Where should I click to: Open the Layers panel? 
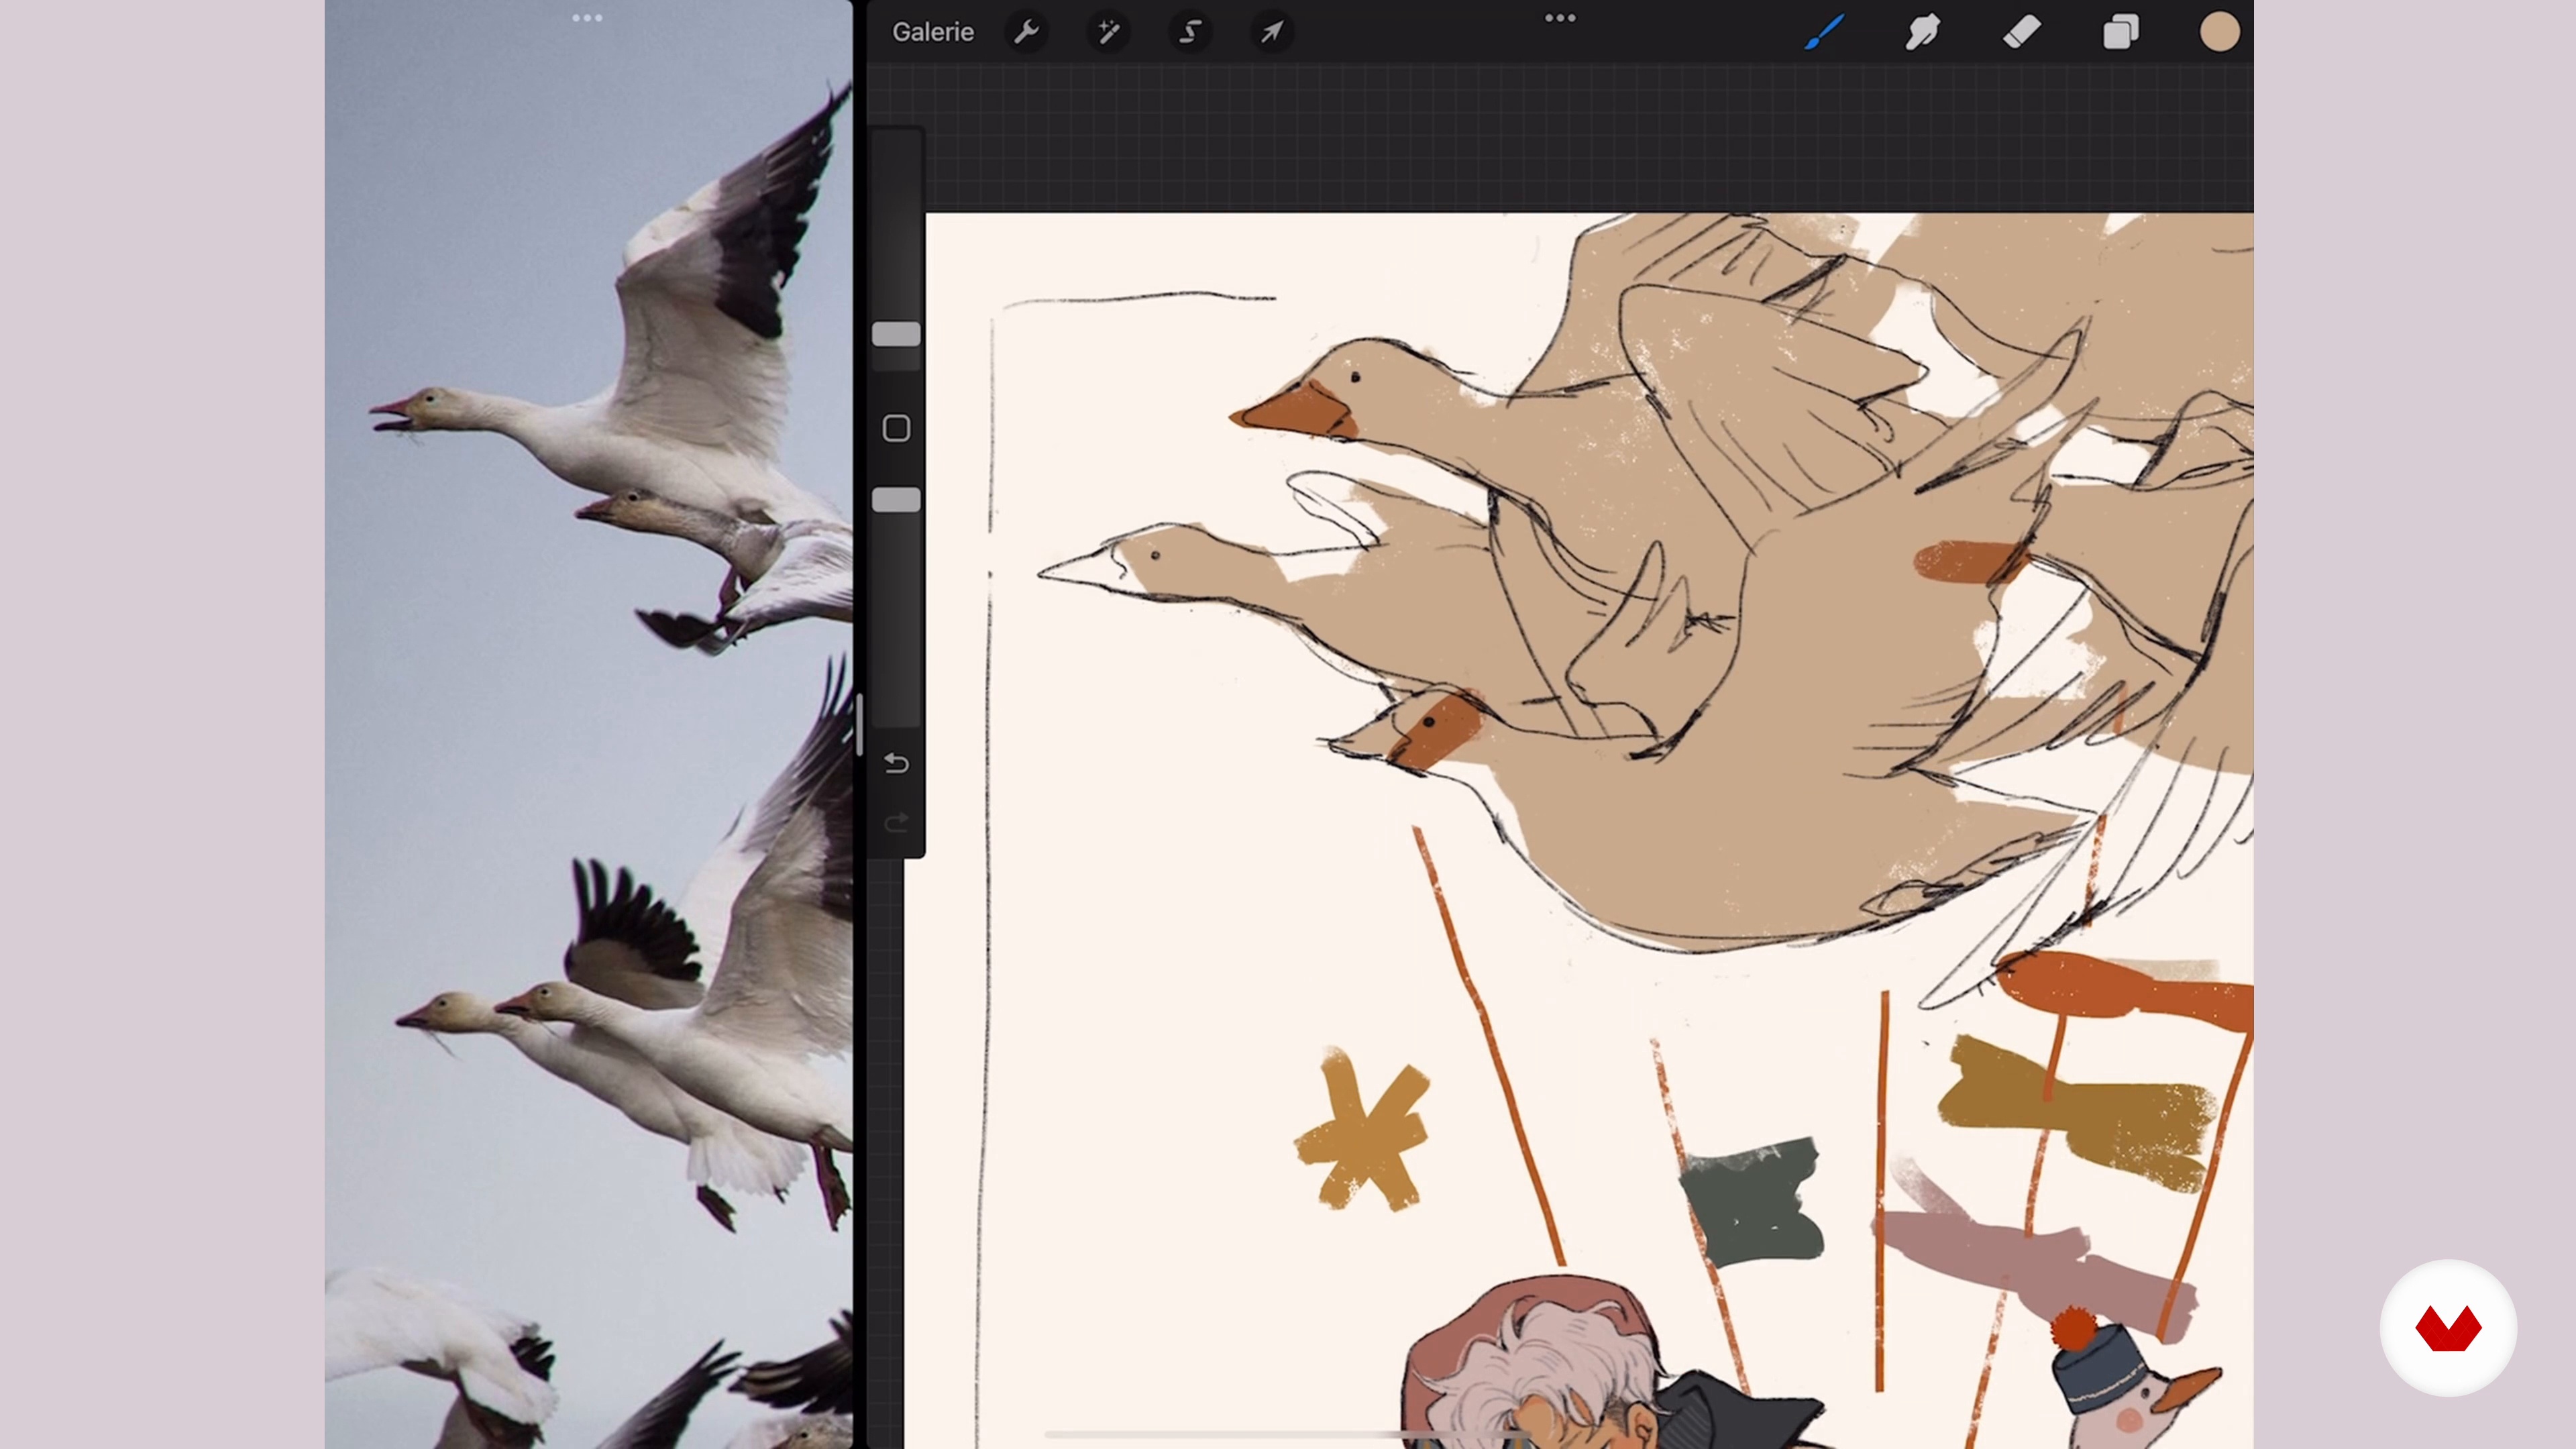[x=2120, y=32]
